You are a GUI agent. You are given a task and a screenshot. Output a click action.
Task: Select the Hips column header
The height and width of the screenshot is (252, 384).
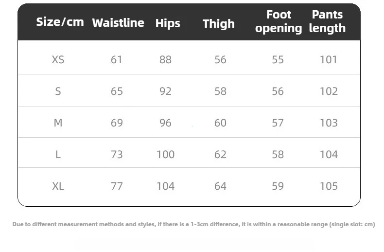tap(168, 23)
